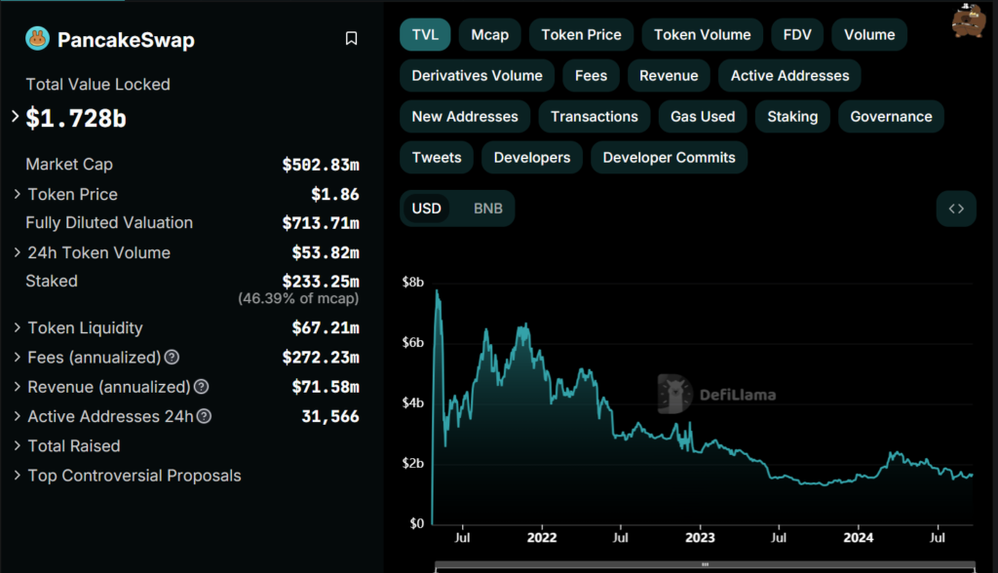The height and width of the screenshot is (573, 998).
Task: Select USD chart denomination
Action: click(427, 209)
